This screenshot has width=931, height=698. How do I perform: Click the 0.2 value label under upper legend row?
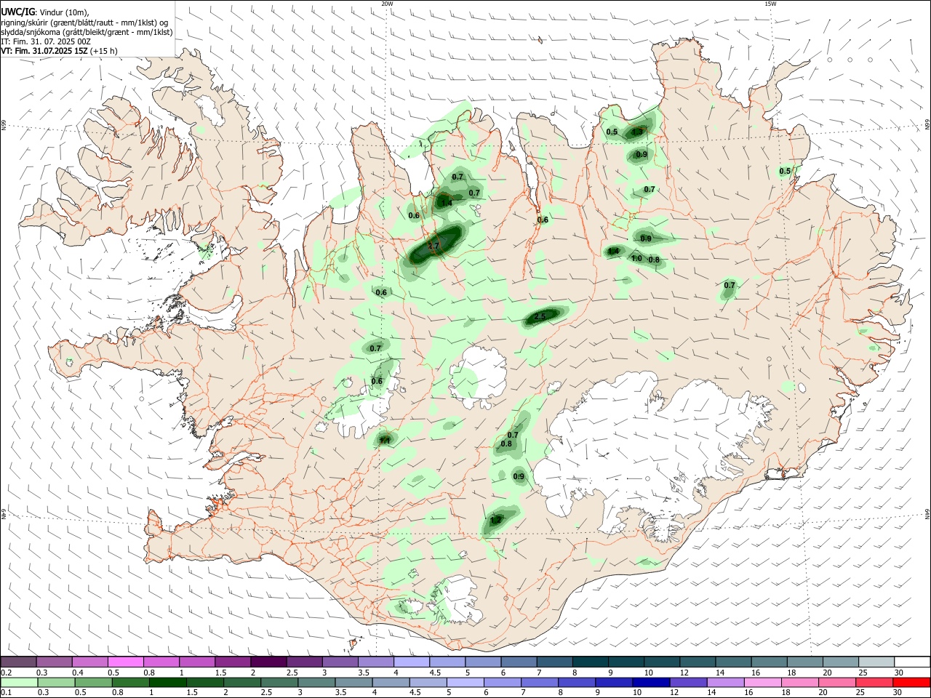coord(6,673)
